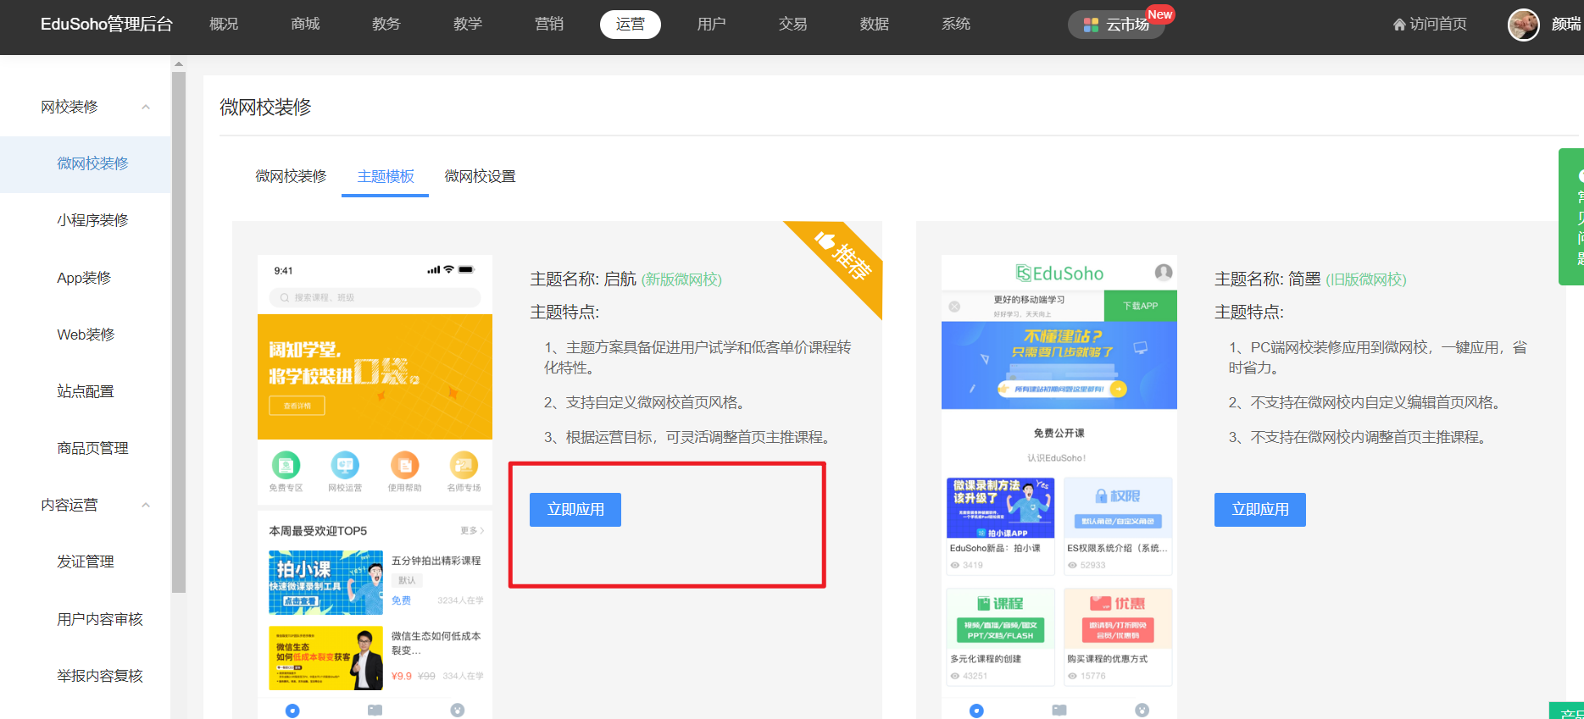This screenshot has height=719, width=1584.
Task: Click 查看详情 on the yellow banner
Action: click(297, 407)
